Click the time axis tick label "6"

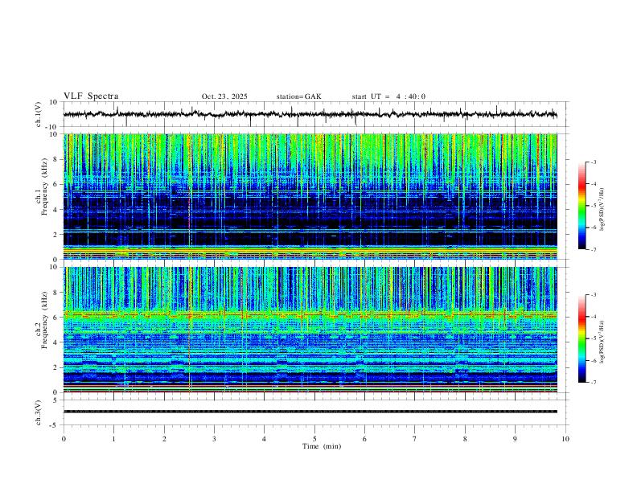point(365,439)
